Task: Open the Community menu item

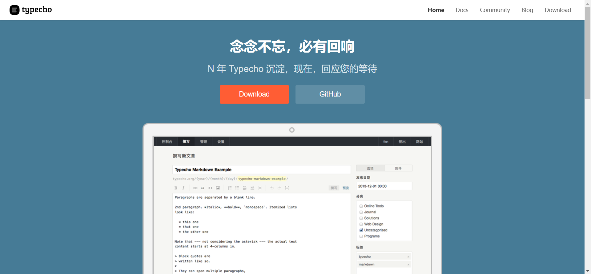Action: (495, 10)
